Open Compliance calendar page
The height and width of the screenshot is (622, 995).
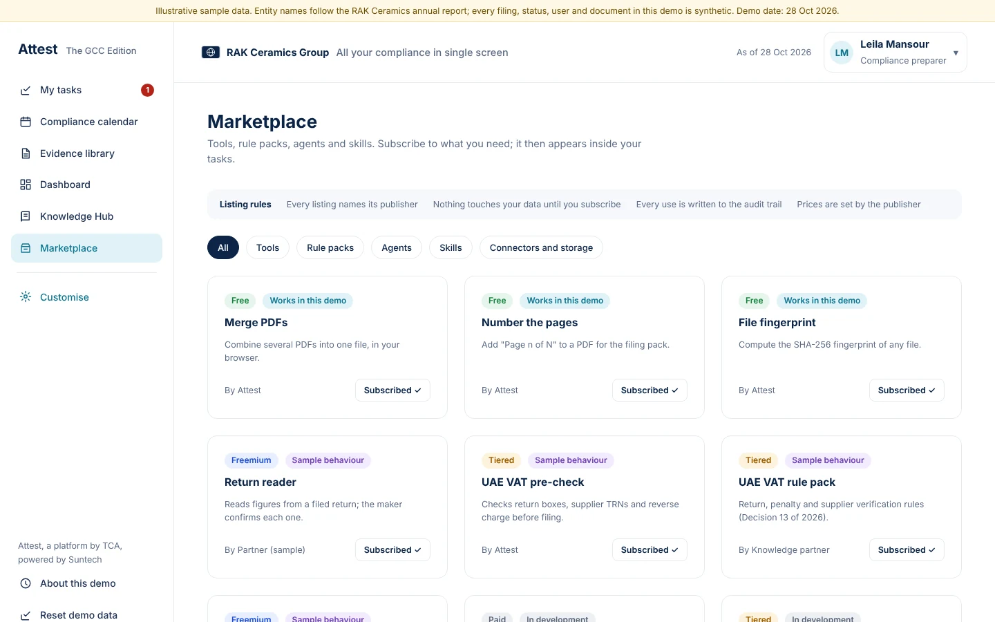tap(86, 122)
